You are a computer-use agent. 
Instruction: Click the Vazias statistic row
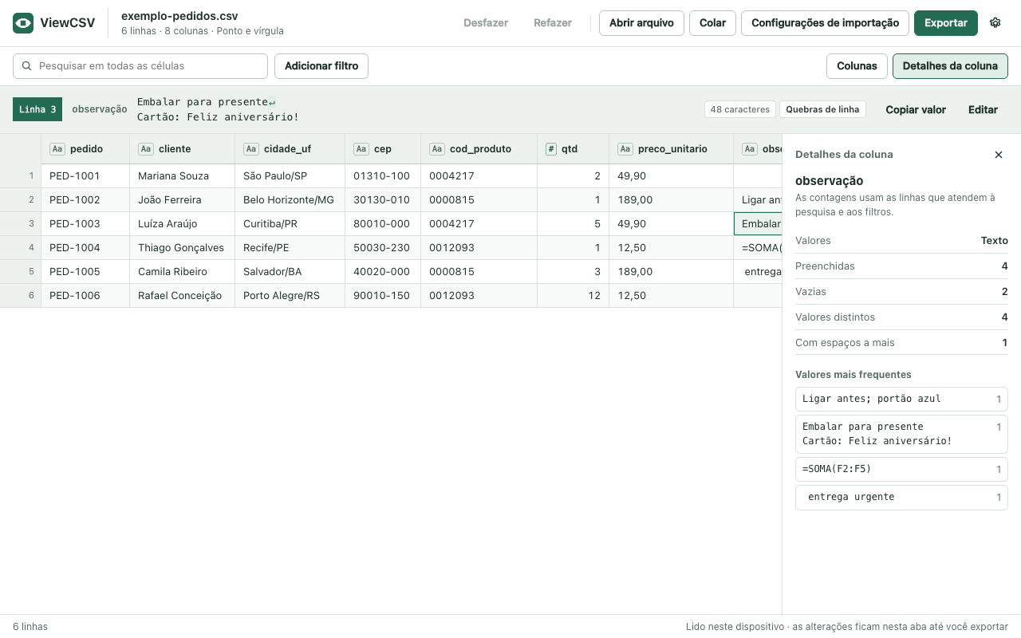coord(901,292)
